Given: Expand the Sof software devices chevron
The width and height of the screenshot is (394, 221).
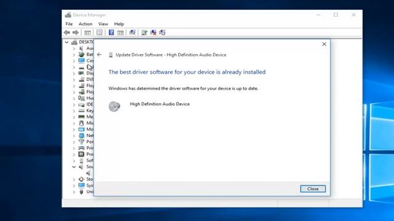Looking at the screenshot, I should click(x=74, y=161).
